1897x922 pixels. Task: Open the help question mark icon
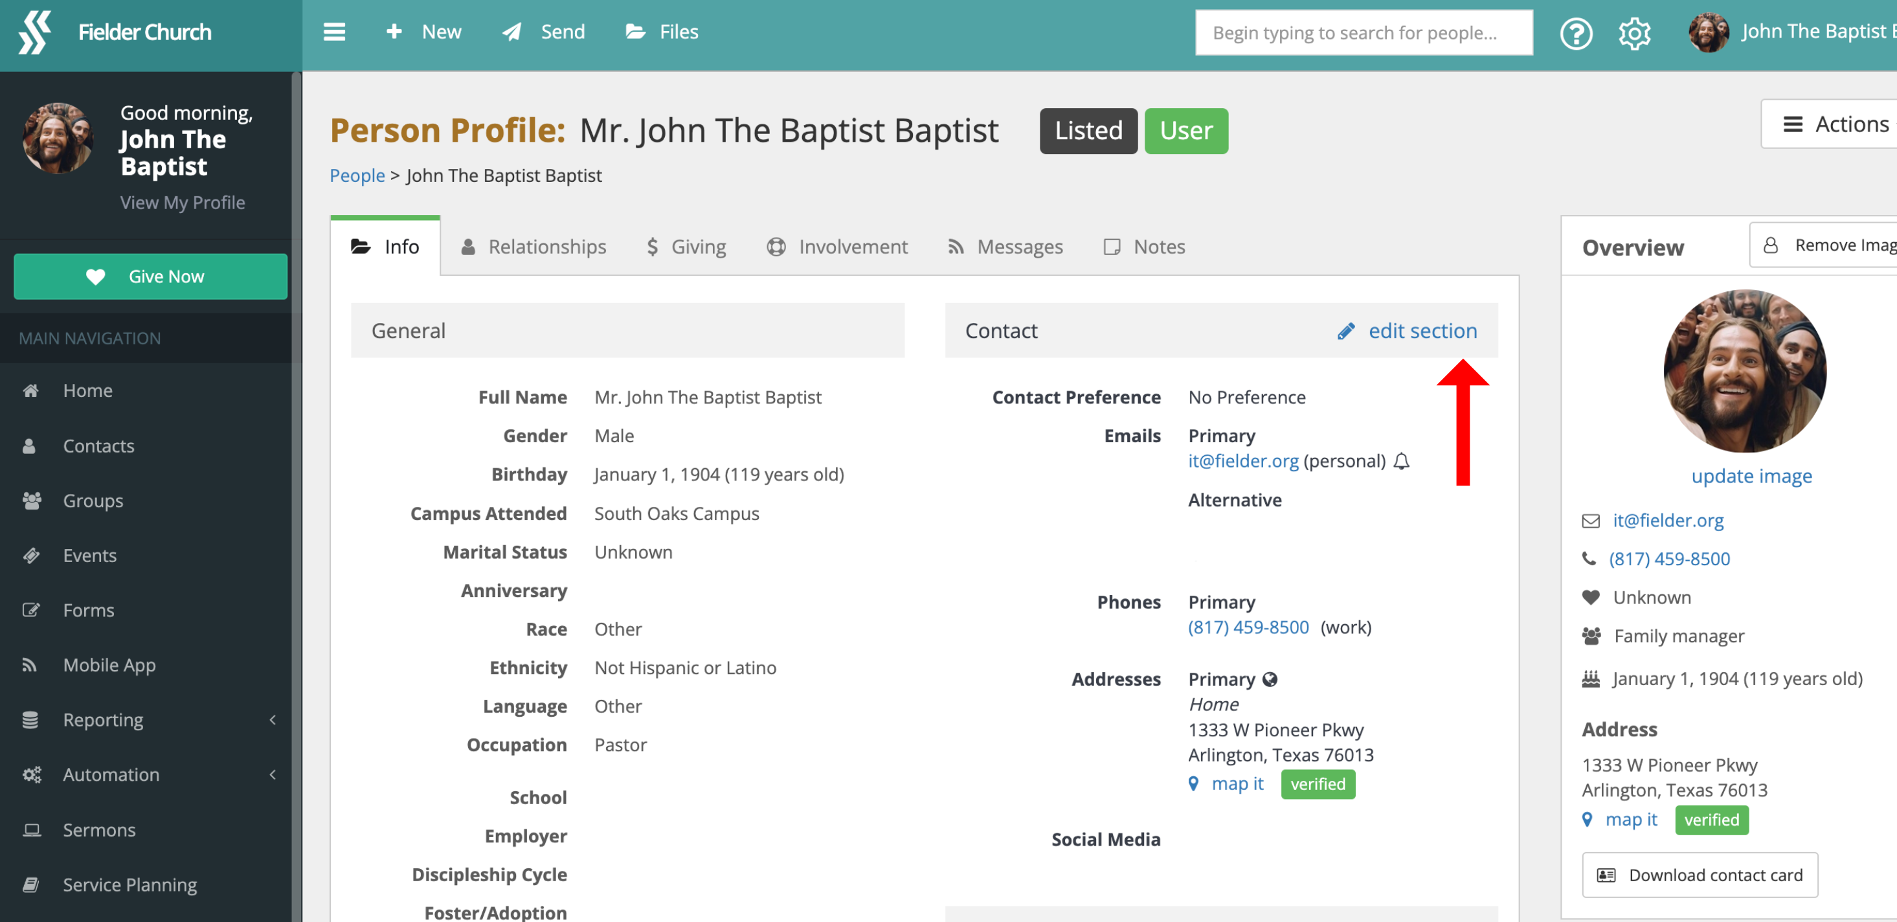point(1576,33)
